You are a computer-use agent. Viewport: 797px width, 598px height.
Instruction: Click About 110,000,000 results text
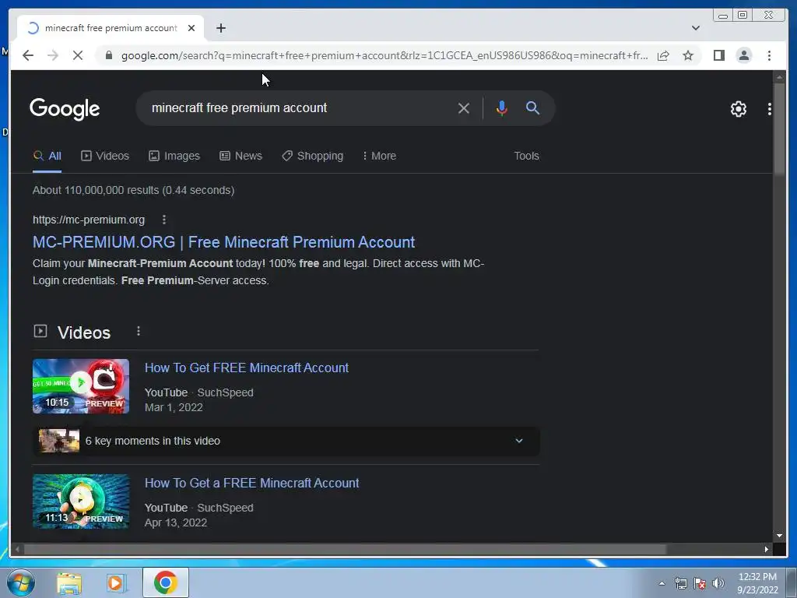tap(133, 190)
